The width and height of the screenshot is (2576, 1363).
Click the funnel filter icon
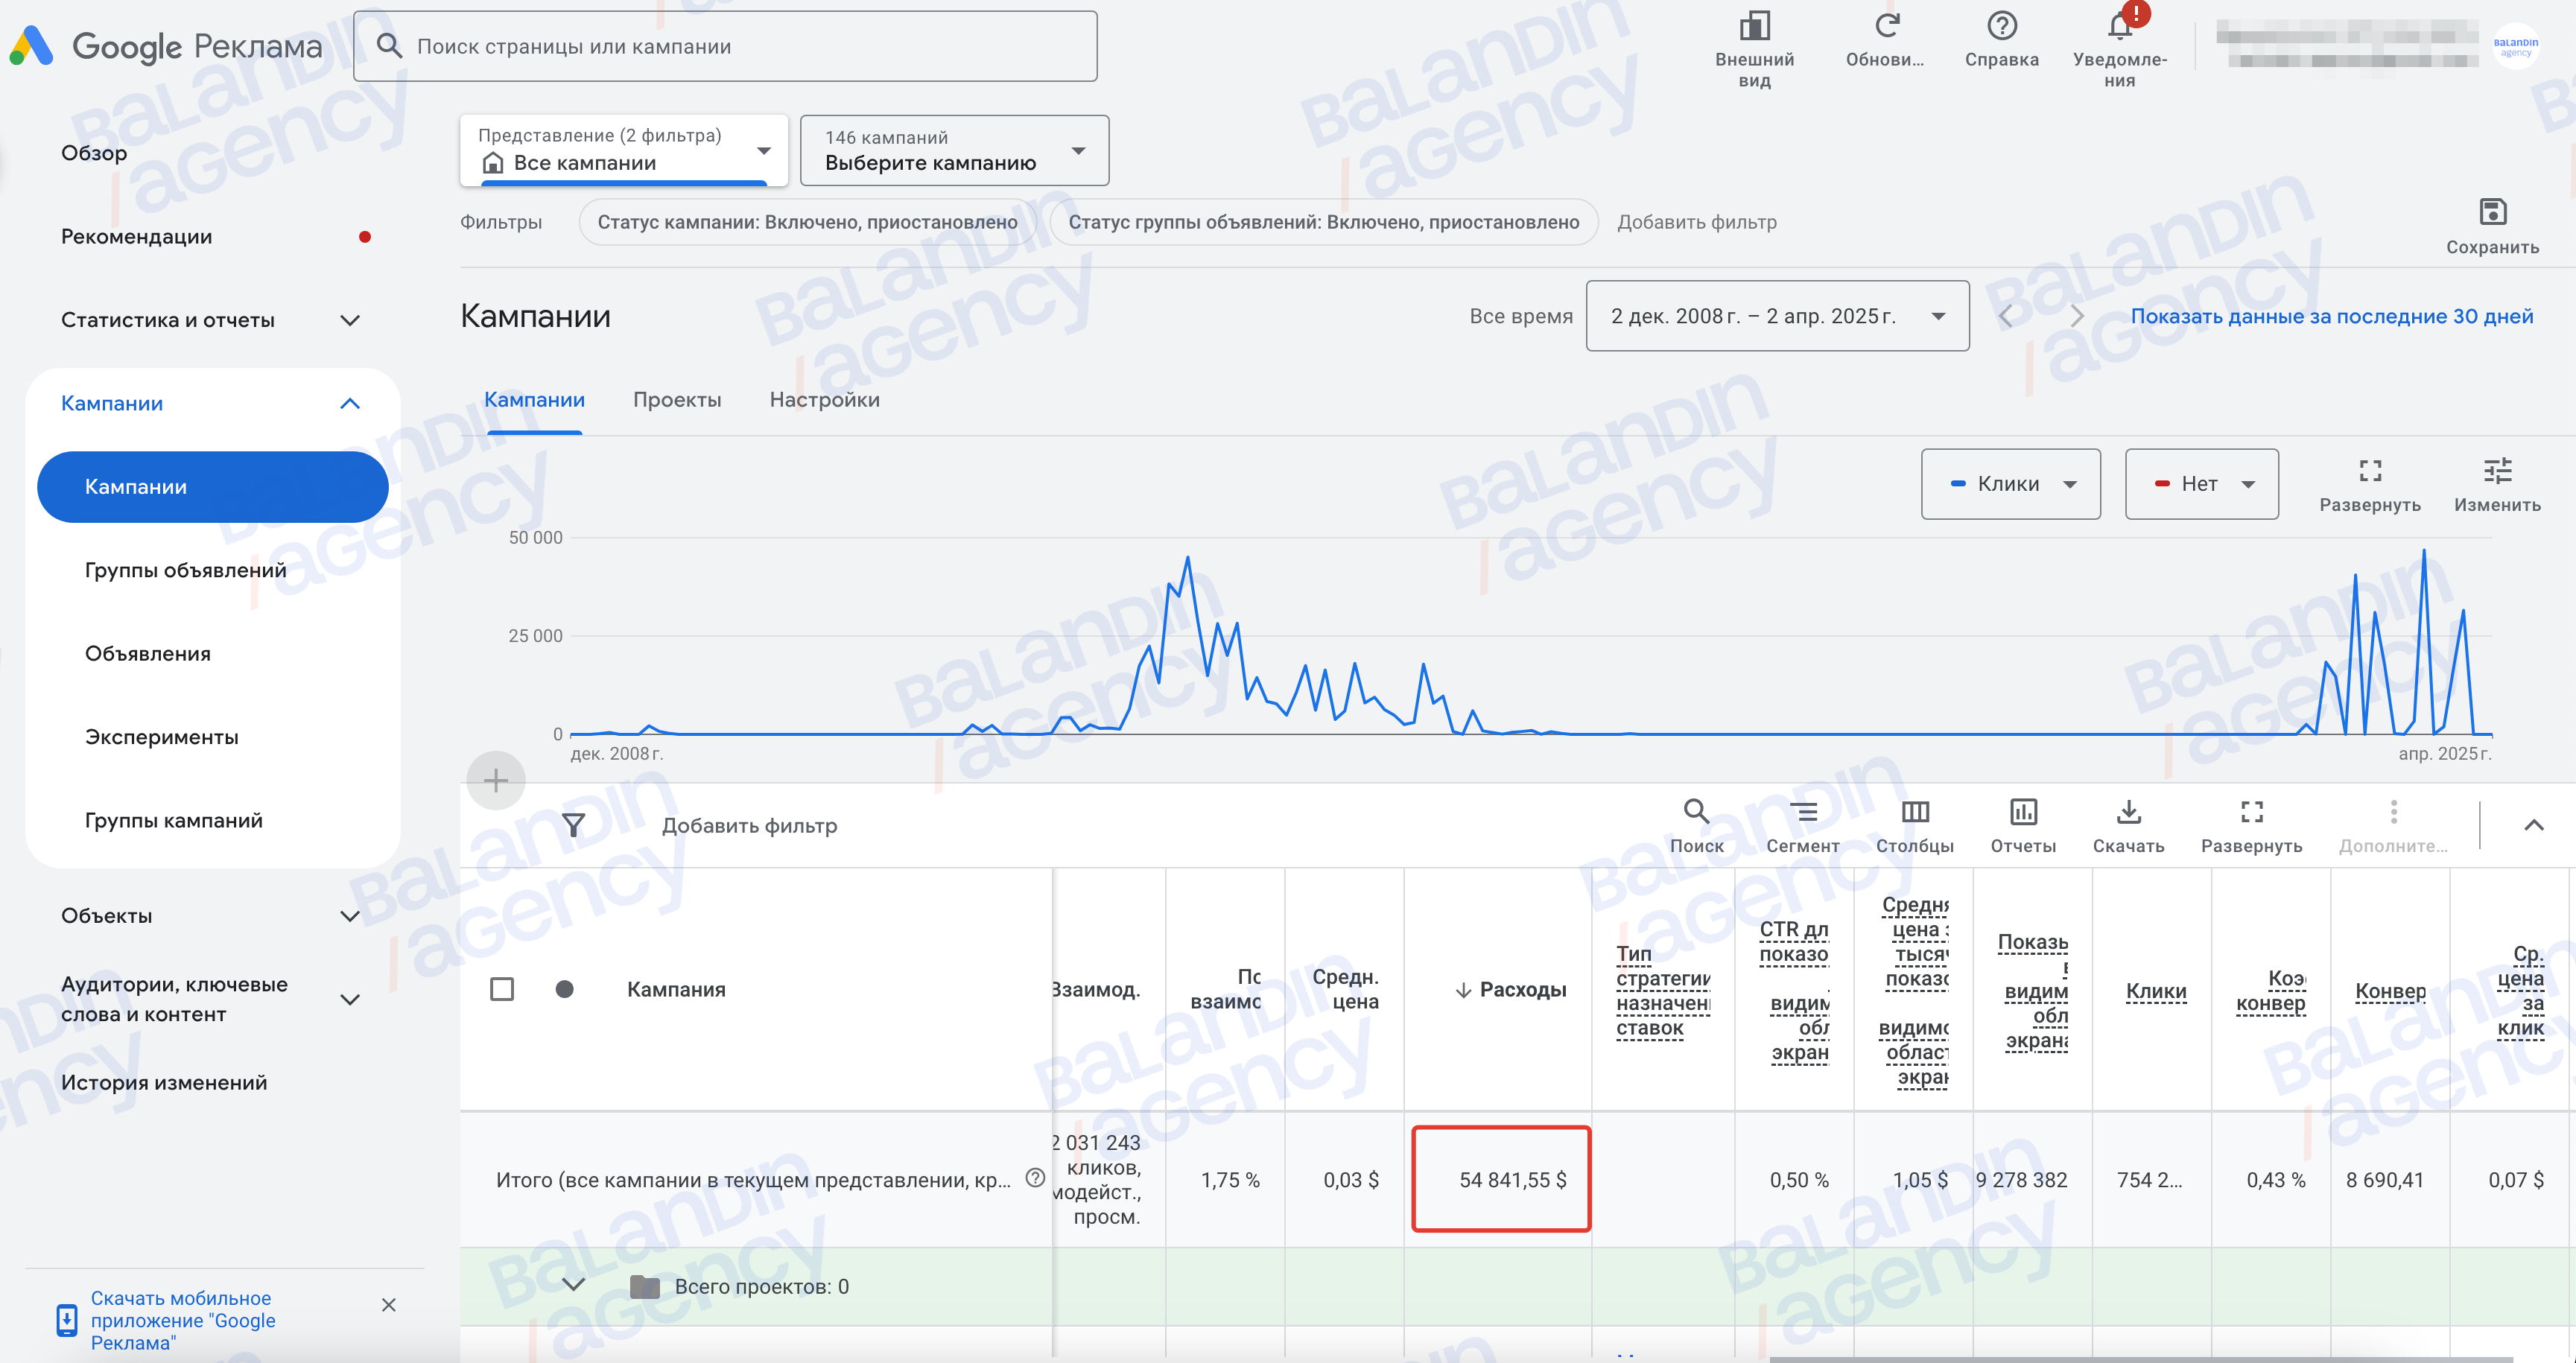(x=573, y=825)
